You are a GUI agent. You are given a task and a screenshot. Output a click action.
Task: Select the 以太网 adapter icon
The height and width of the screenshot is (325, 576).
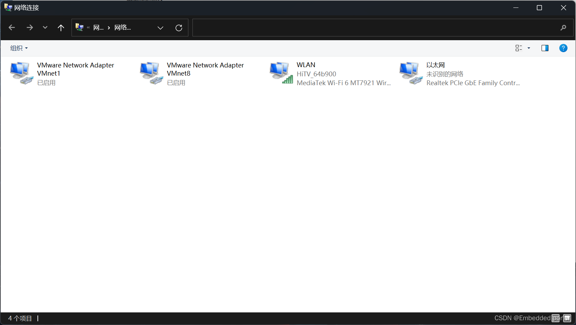coord(411,73)
